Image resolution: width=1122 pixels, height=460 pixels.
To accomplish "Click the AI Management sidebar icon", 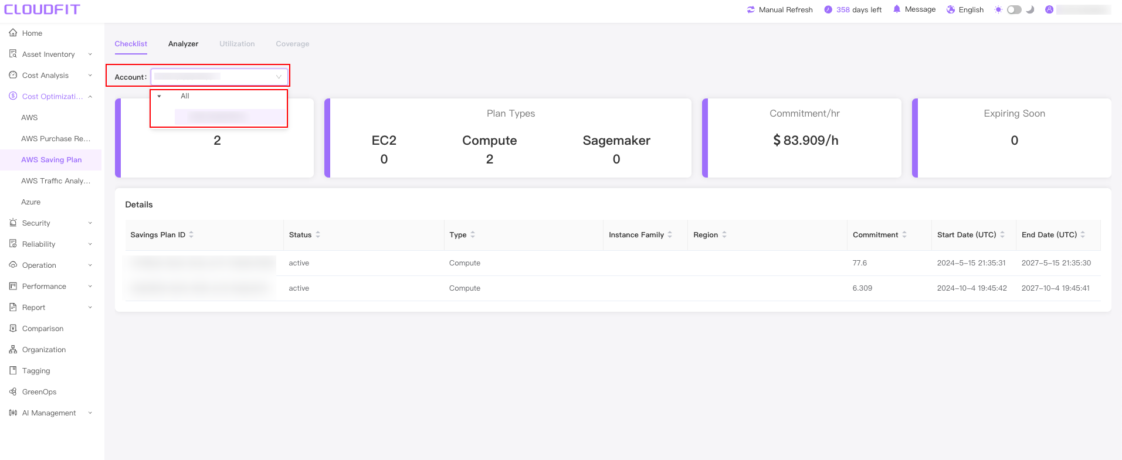I will click(13, 413).
